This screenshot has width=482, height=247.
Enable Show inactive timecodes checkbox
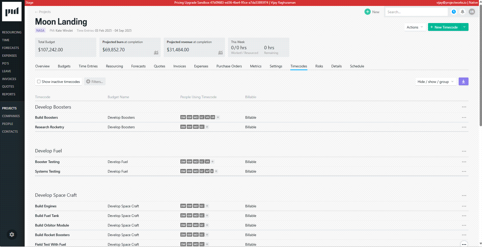tap(39, 81)
